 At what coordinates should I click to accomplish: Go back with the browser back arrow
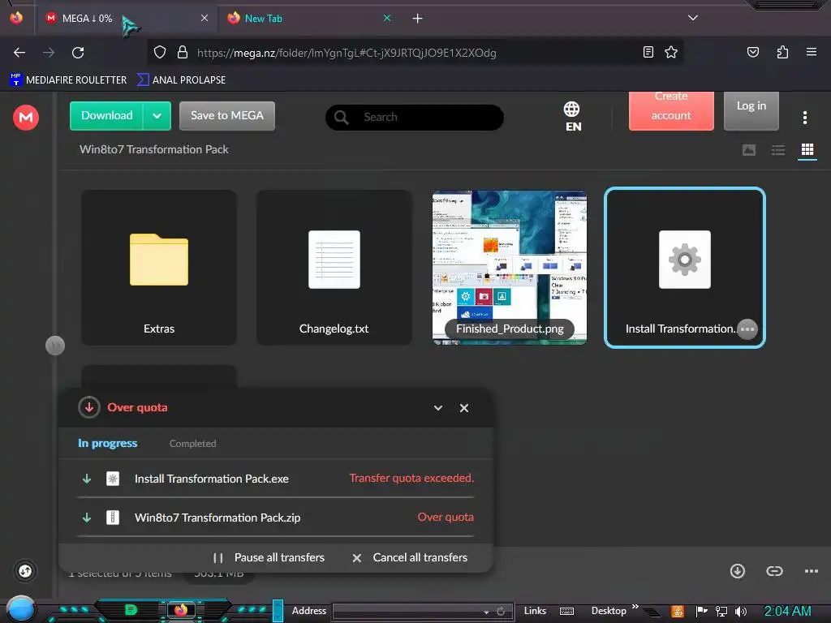pyautogui.click(x=19, y=53)
